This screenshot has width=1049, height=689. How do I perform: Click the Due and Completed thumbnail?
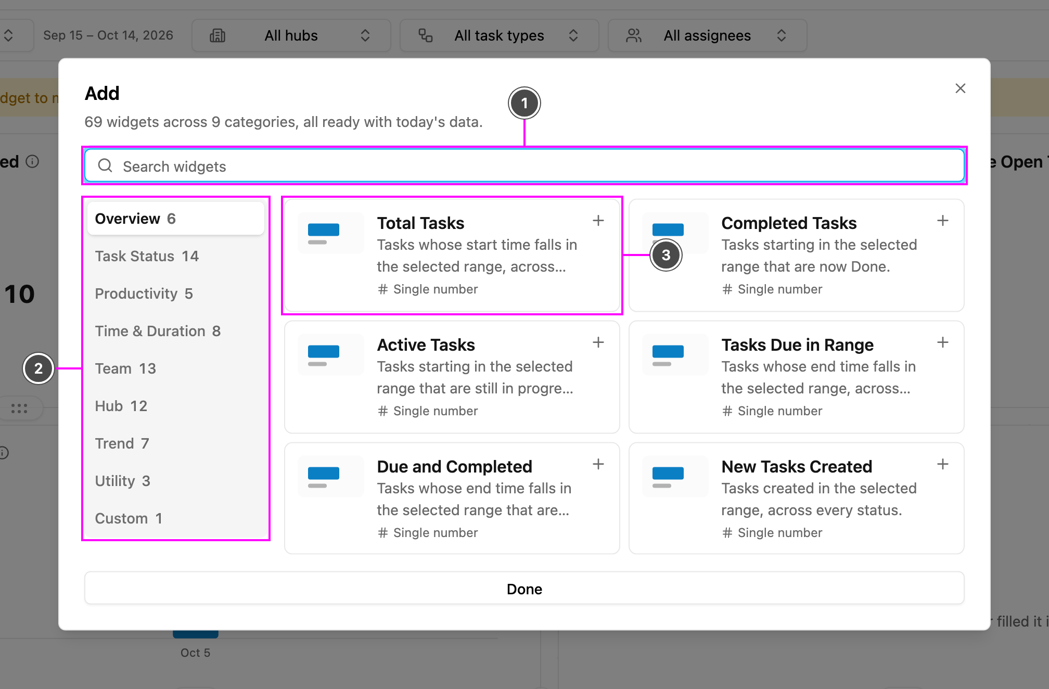[331, 477]
